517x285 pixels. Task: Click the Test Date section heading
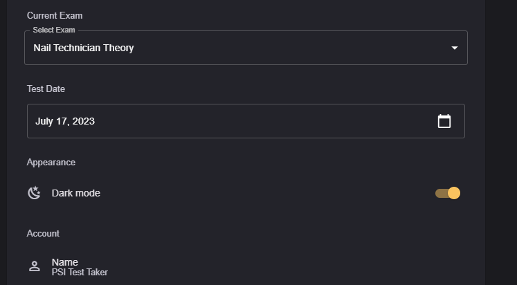coord(46,89)
